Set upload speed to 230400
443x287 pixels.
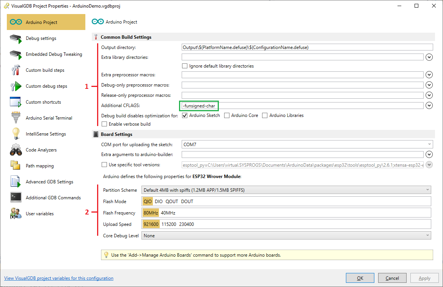click(x=187, y=224)
